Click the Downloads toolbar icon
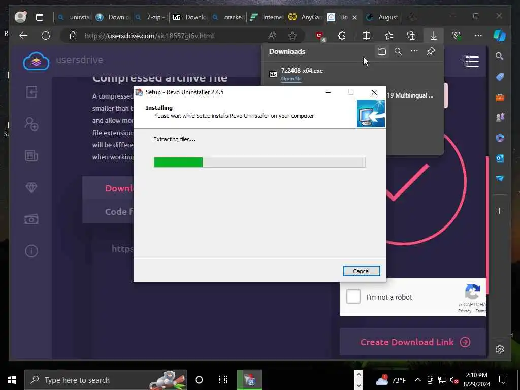 coord(434,36)
